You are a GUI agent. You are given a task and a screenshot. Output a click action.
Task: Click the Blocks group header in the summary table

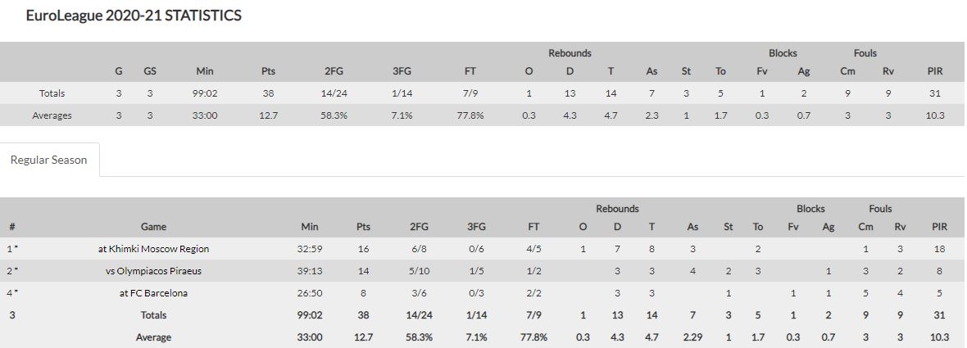tap(783, 53)
